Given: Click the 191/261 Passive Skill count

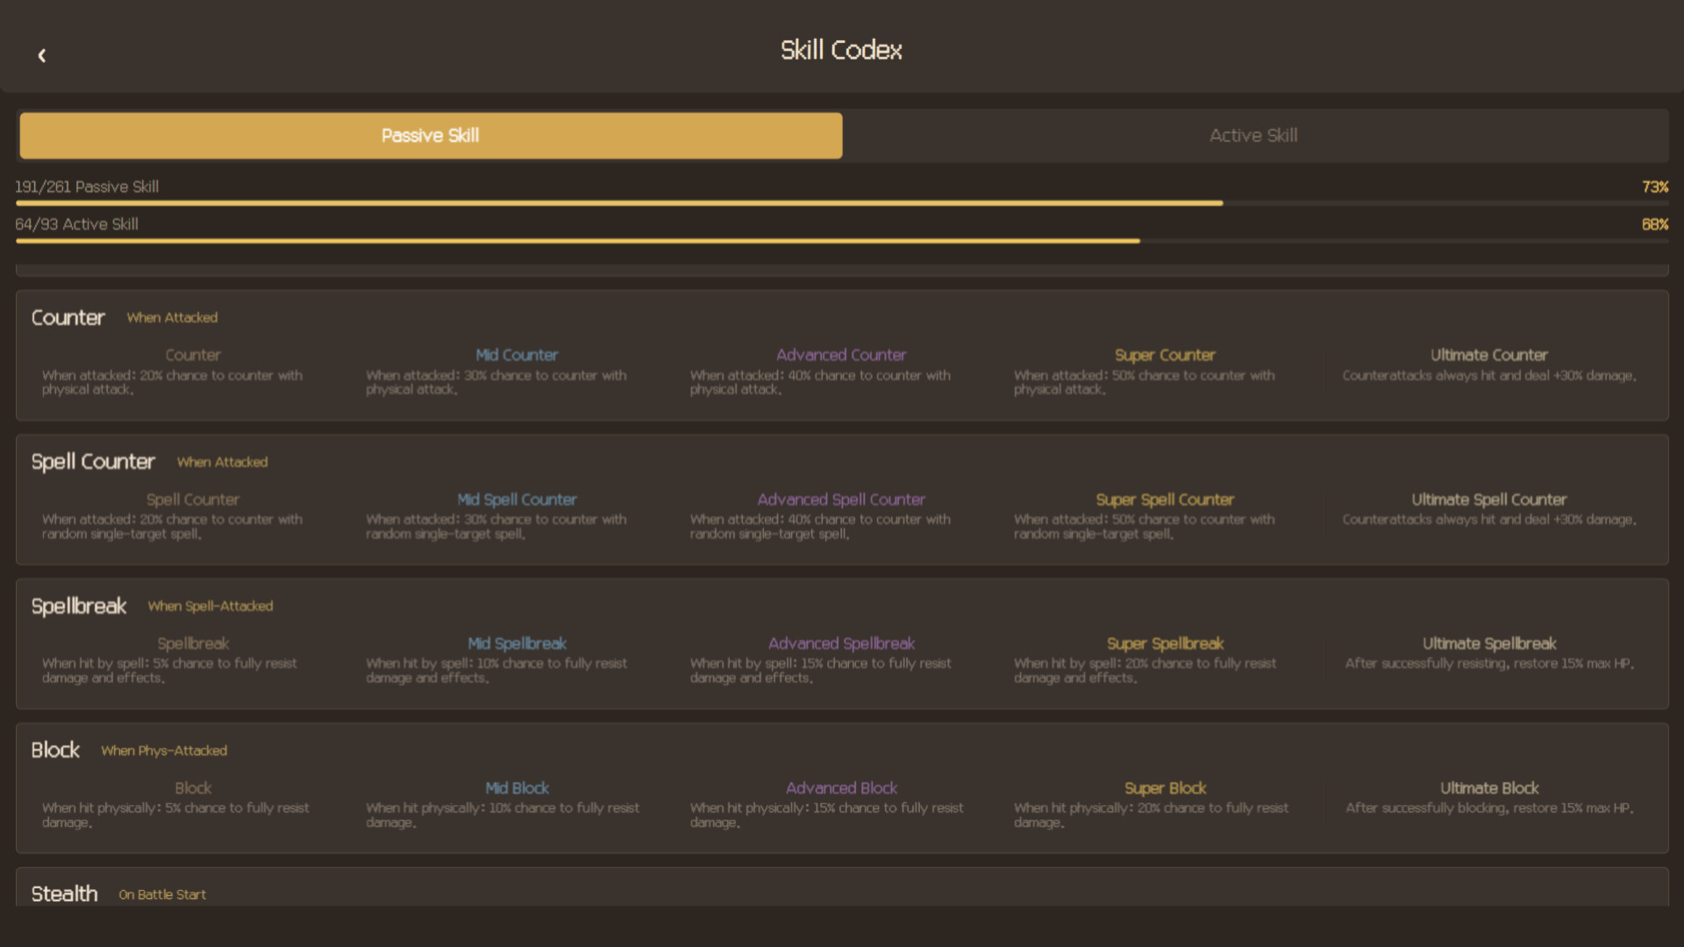Looking at the screenshot, I should pyautogui.click(x=87, y=187).
